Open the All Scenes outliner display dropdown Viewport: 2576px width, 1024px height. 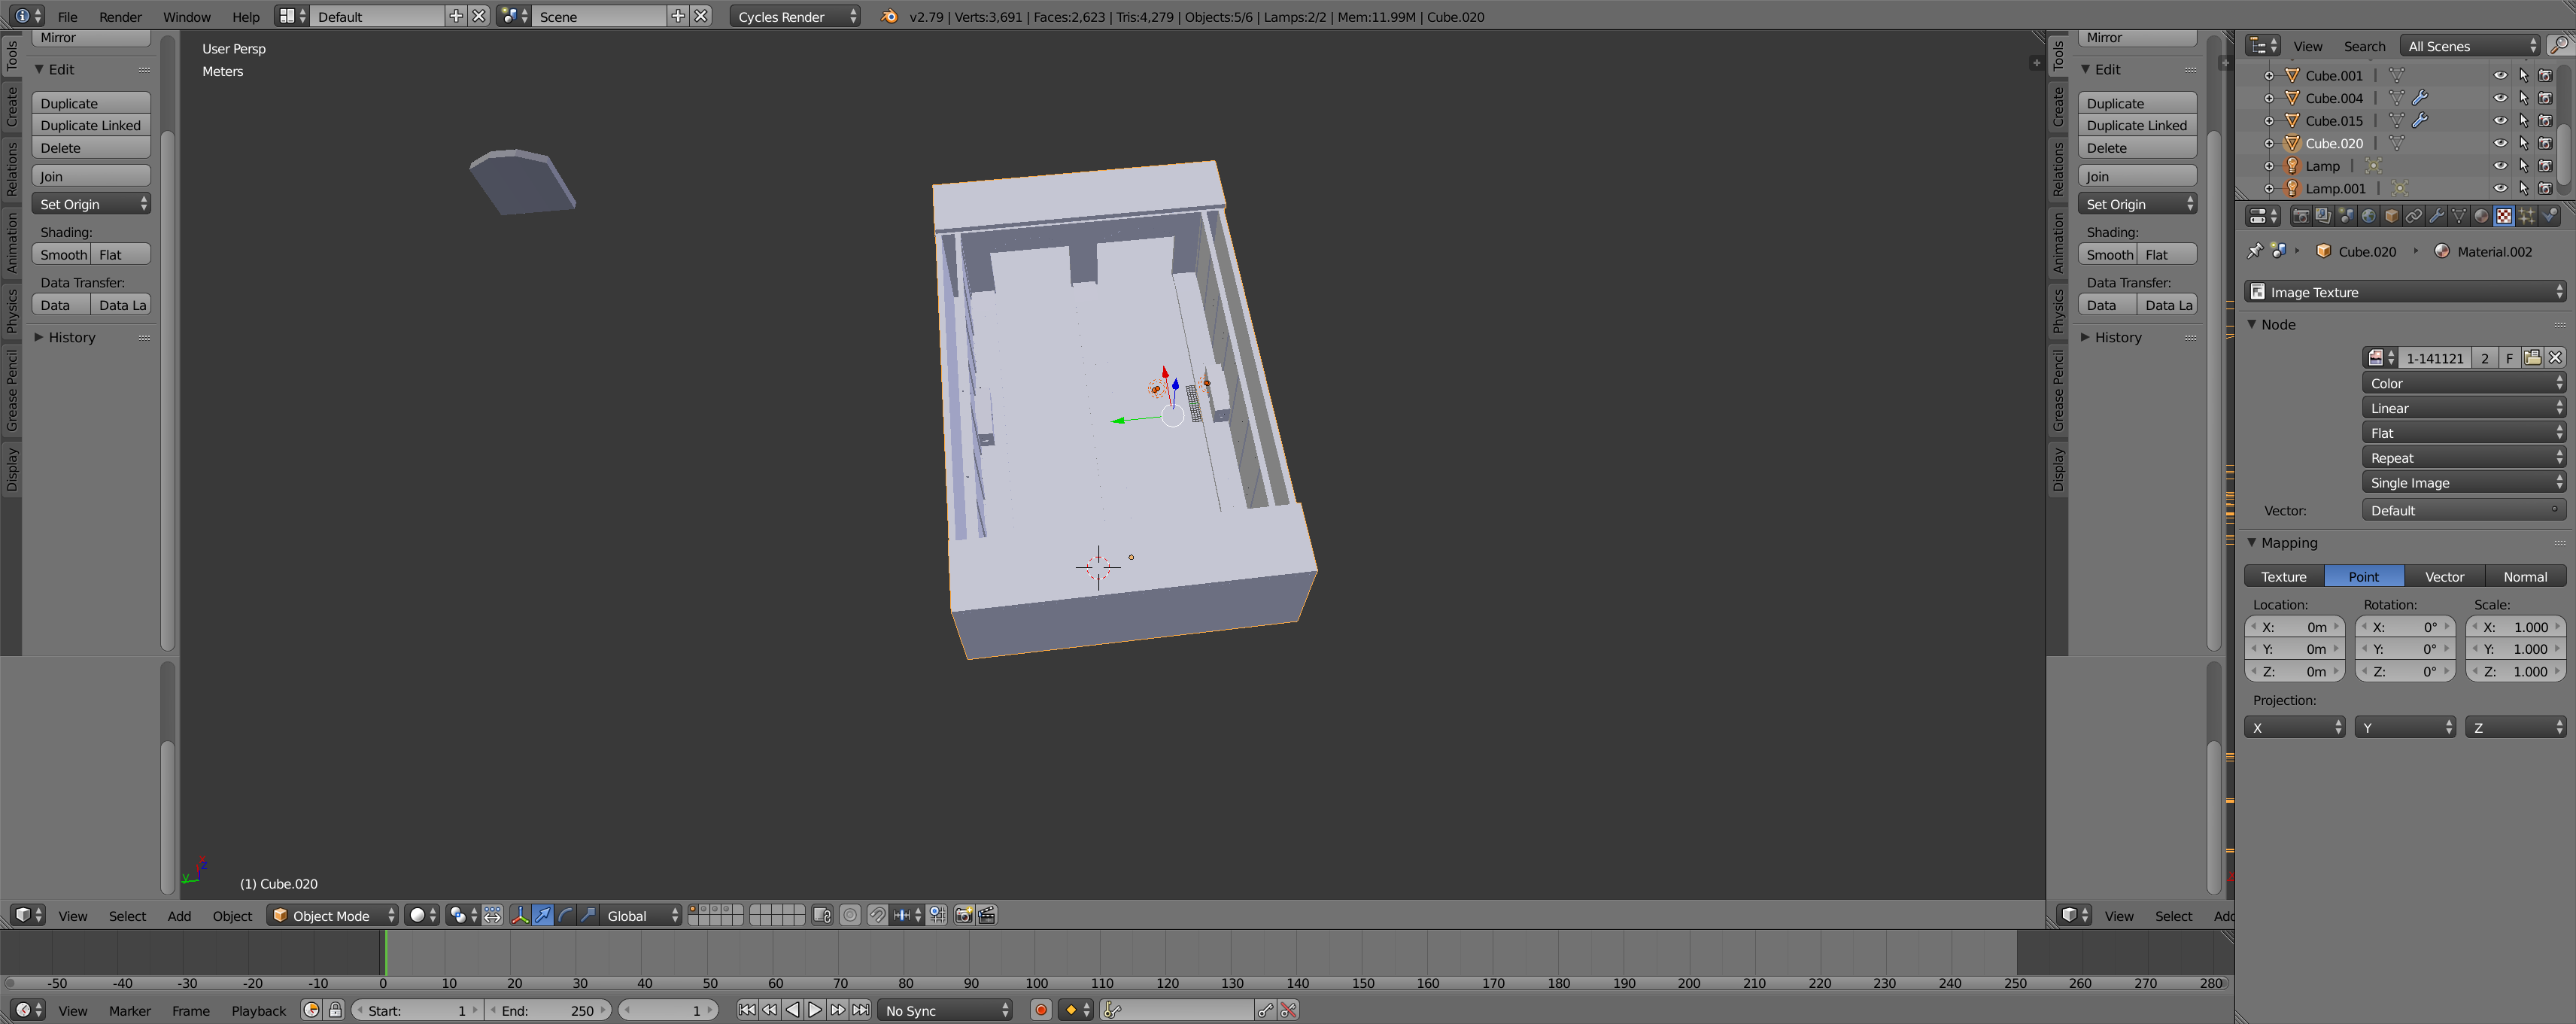tap(2470, 46)
